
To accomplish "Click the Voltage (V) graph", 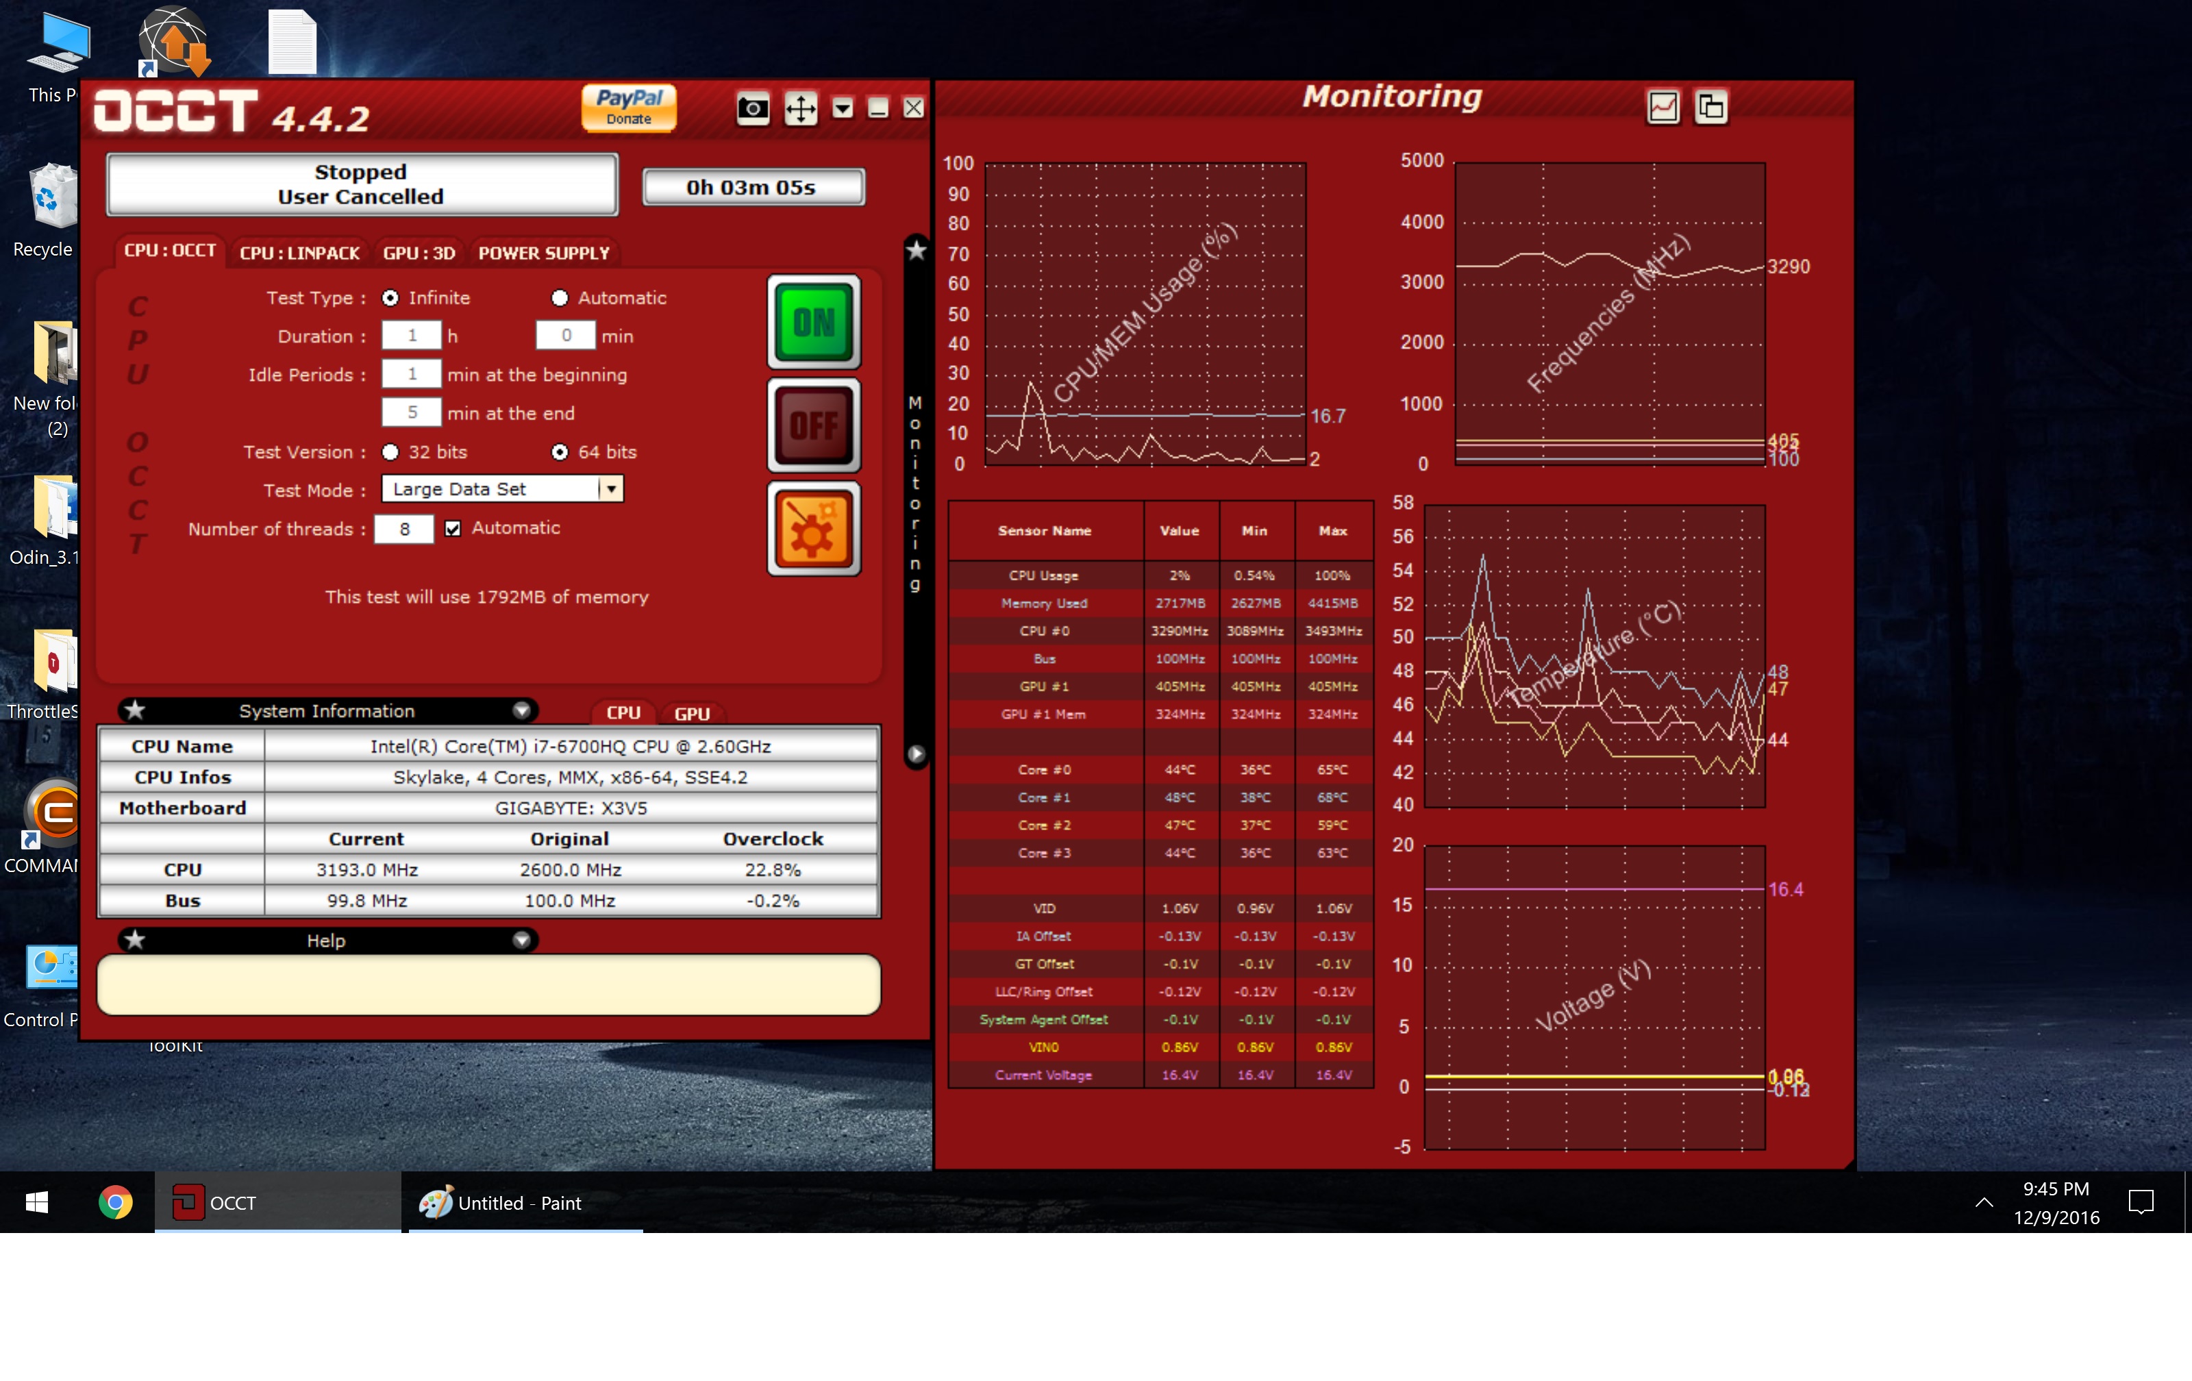I will [1594, 998].
